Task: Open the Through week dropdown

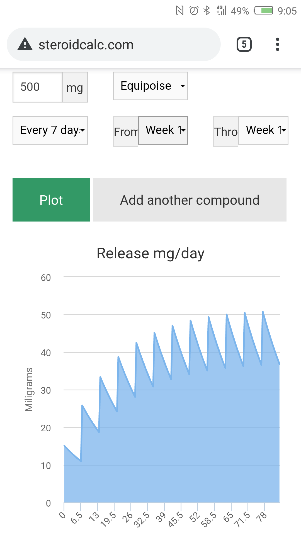Action: (x=263, y=130)
